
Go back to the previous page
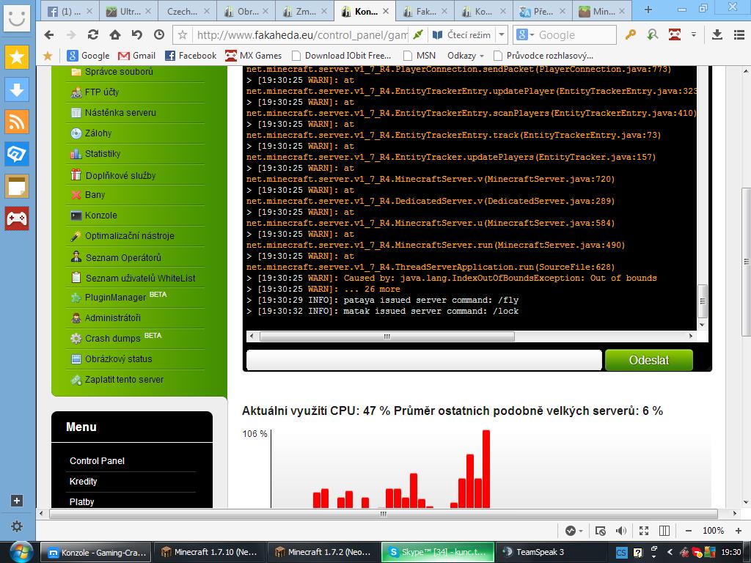(x=49, y=34)
